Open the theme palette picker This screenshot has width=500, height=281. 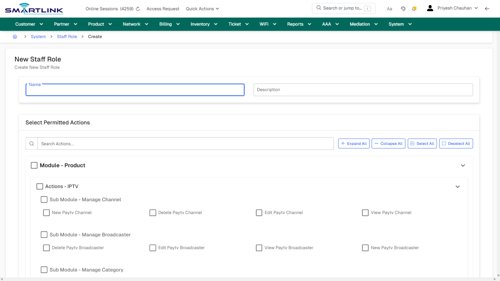click(403, 8)
